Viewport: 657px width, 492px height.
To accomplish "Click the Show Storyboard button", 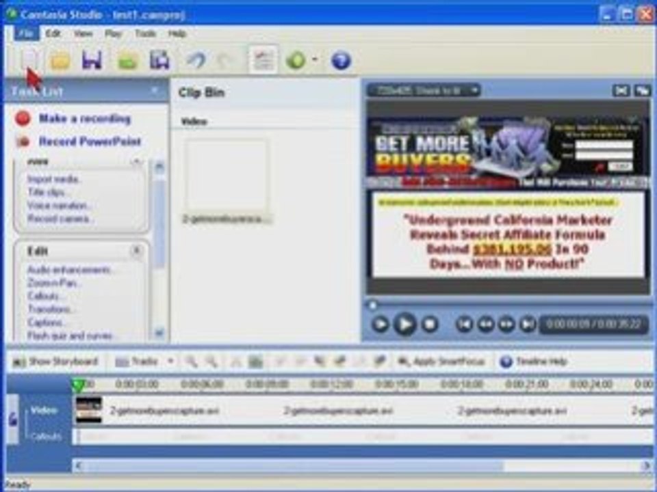I will pyautogui.click(x=55, y=361).
